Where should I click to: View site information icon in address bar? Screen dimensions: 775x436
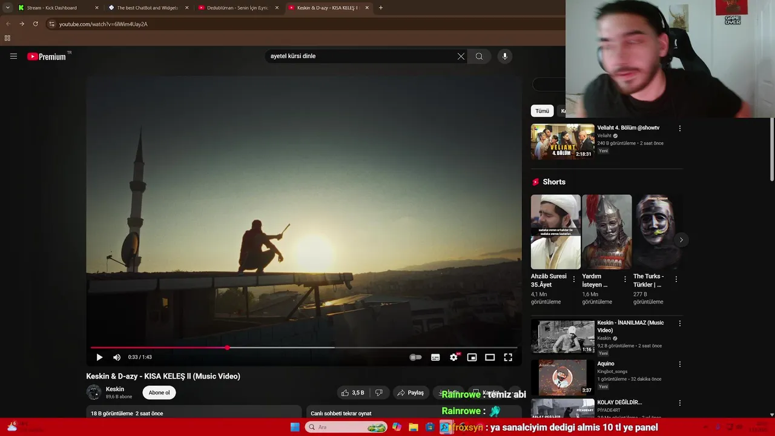click(51, 24)
